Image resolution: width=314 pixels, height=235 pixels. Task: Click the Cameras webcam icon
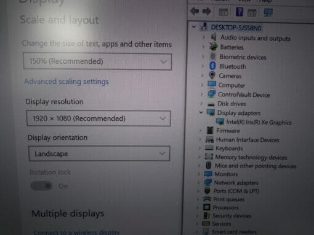tap(212, 75)
